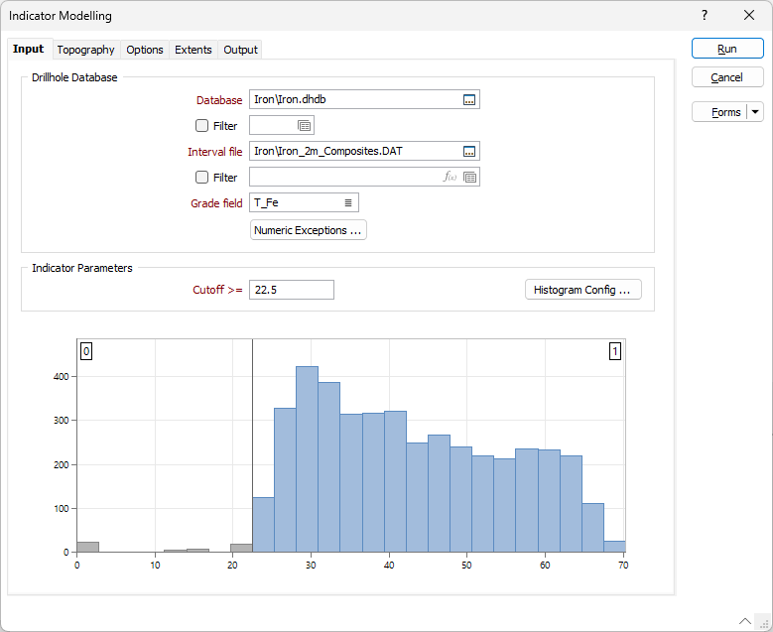Open the Options tab

[145, 50]
